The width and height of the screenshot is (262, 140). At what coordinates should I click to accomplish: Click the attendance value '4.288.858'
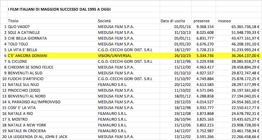pyautogui.click(x=205, y=96)
